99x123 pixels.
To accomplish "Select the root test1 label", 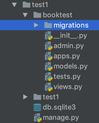I will 40,5.
